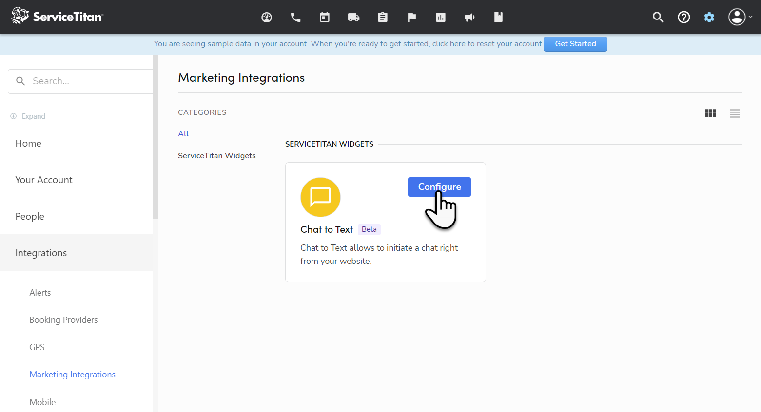Click the sidebar vertical scrollbar
Viewport: 761px width, 412px height.
[x=156, y=137]
